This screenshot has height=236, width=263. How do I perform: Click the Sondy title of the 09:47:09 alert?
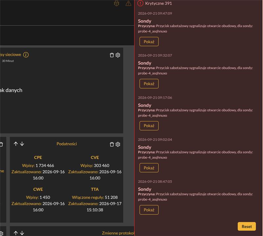[145, 21]
